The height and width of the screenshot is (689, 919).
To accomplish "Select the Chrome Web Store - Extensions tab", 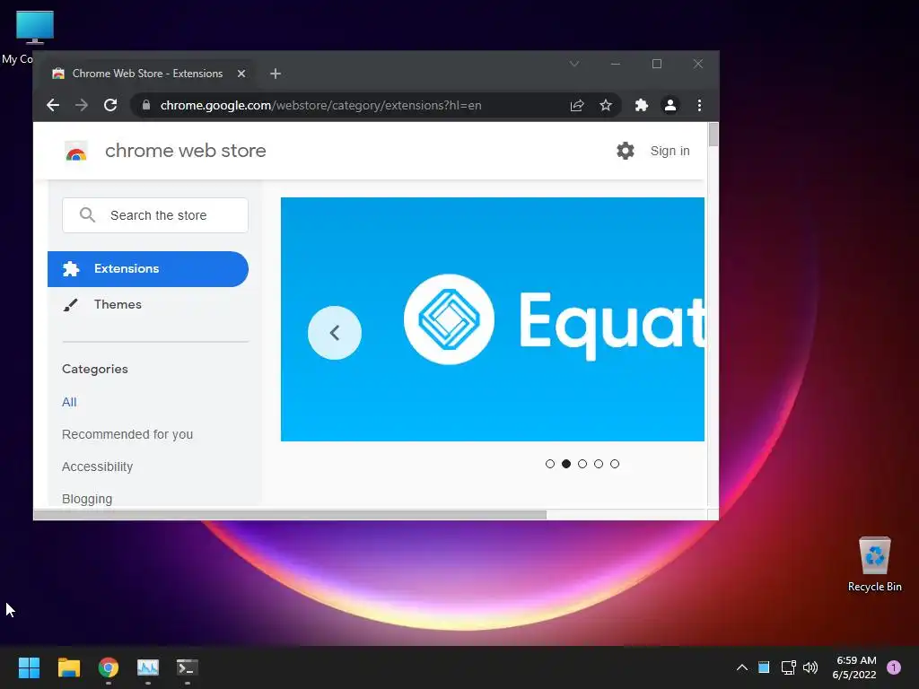I will point(148,74).
